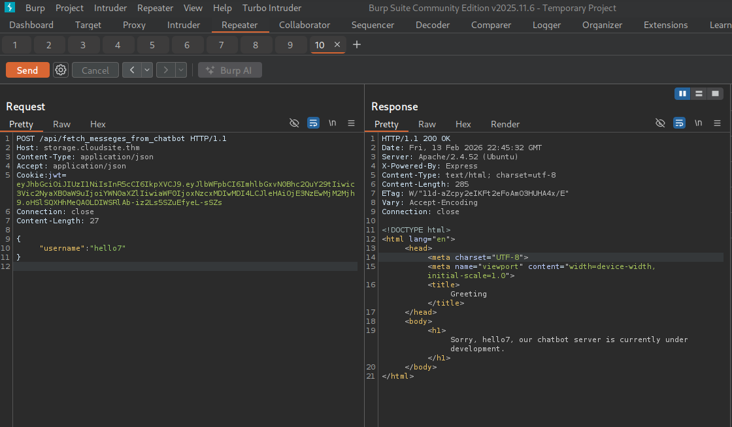732x427 pixels.
Task: Toggle line wrap in Response panel
Action: point(679,123)
